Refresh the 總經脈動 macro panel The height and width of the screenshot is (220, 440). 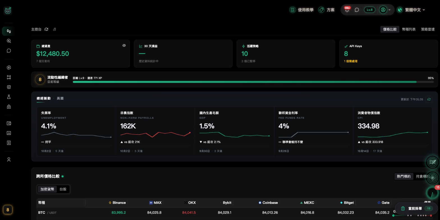[429, 99]
